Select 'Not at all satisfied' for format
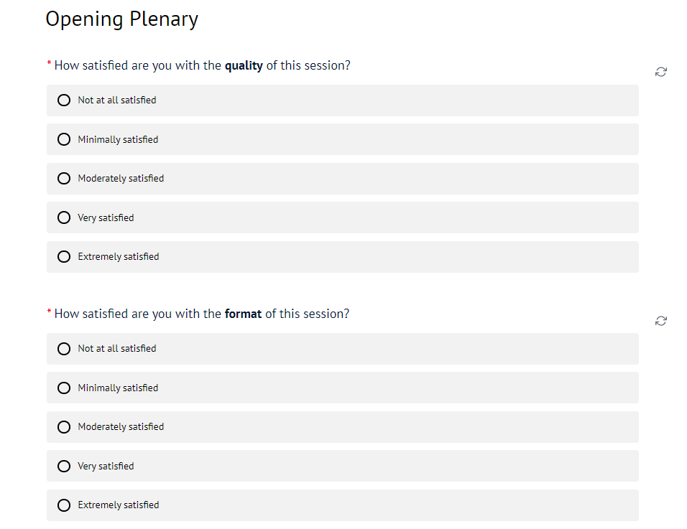Viewport: 687px width, 529px height. pos(64,349)
